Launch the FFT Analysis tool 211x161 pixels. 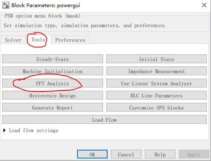pos(52,83)
